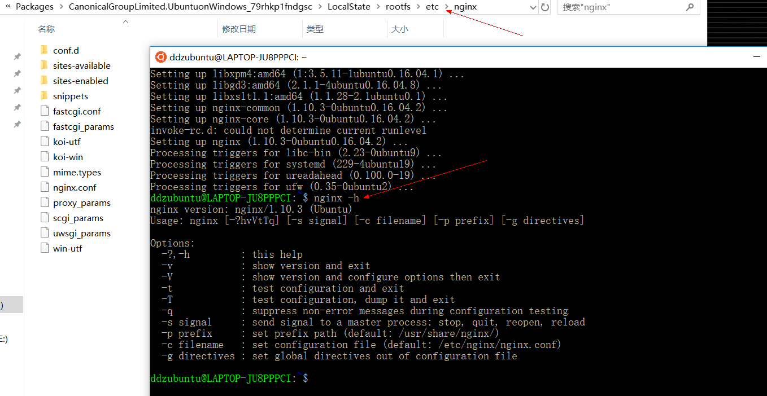Expand the breadcrumb chevron after LocalState
The width and height of the screenshot is (767, 396).
(378, 7)
